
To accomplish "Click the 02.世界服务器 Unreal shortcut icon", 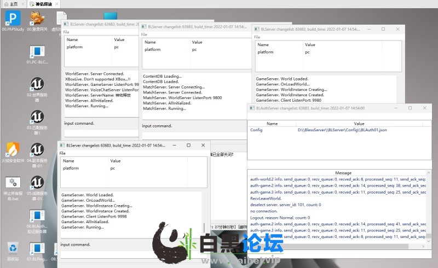I will click(x=37, y=84).
